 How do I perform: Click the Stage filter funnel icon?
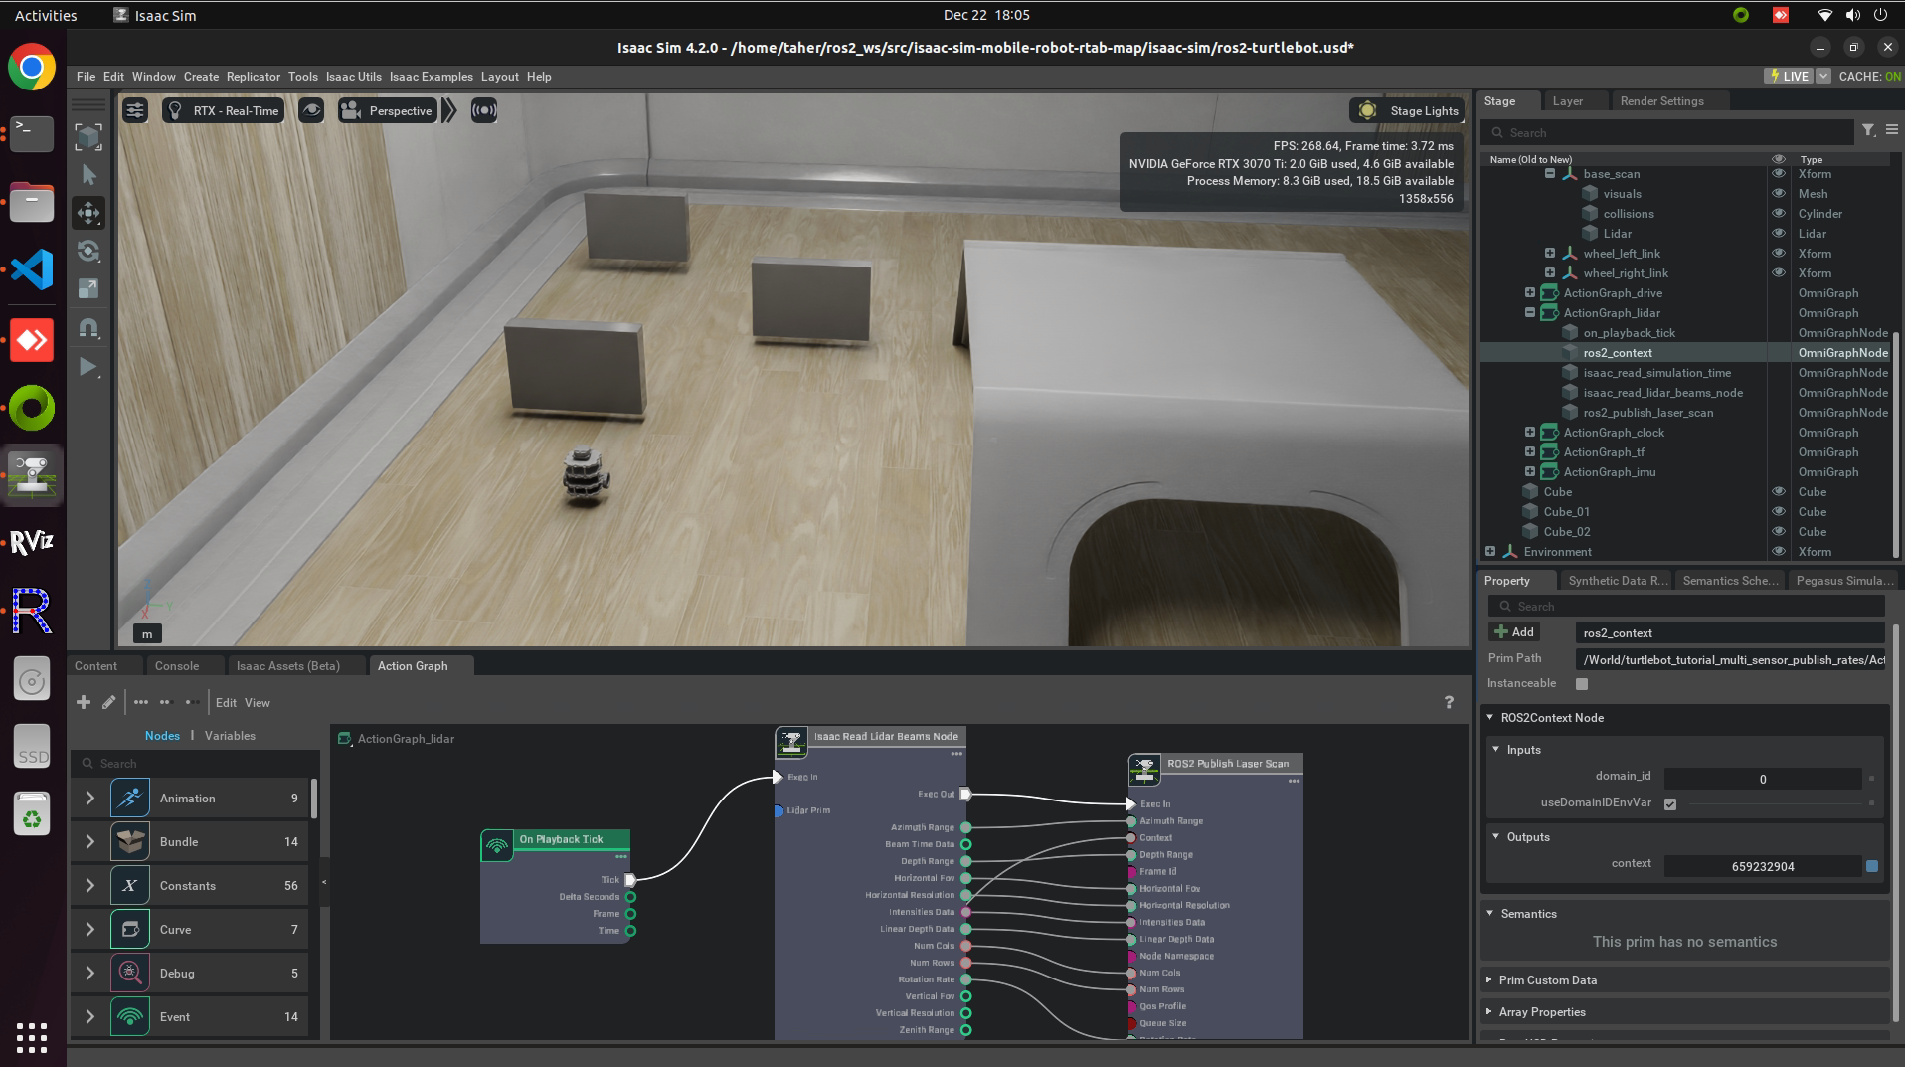tap(1868, 130)
